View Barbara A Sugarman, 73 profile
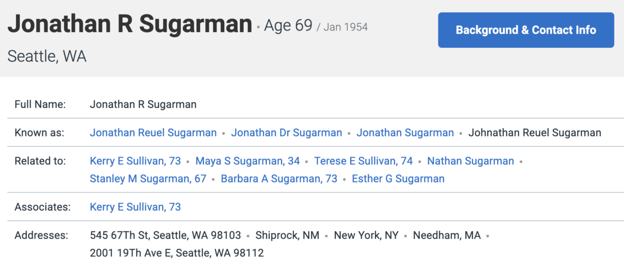 coord(279,179)
